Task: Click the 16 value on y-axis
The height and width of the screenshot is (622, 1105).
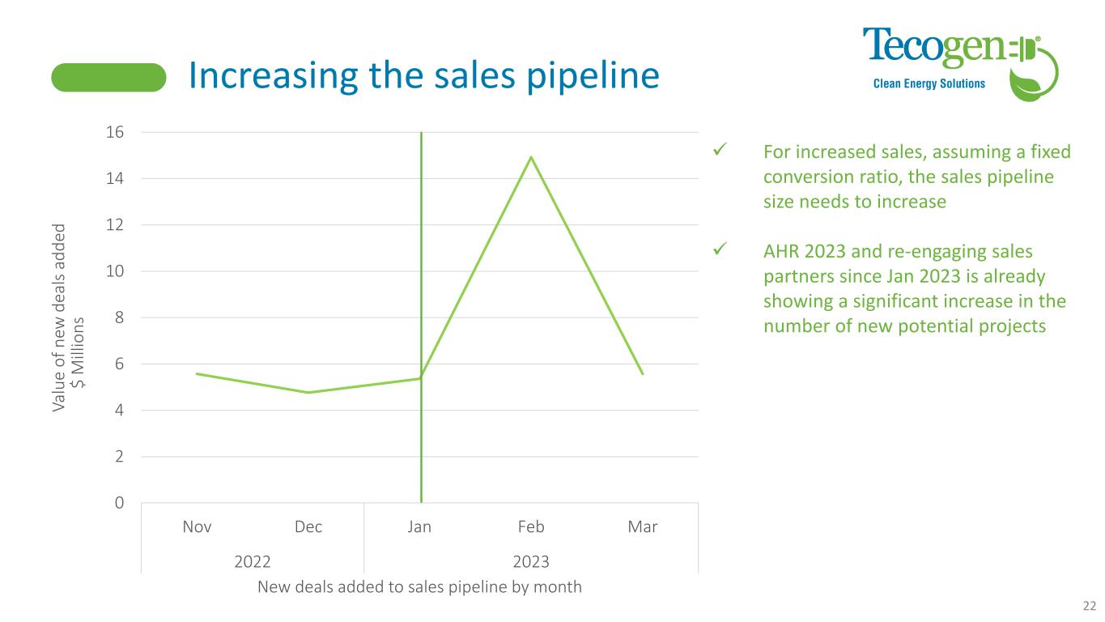Action: pos(115,132)
